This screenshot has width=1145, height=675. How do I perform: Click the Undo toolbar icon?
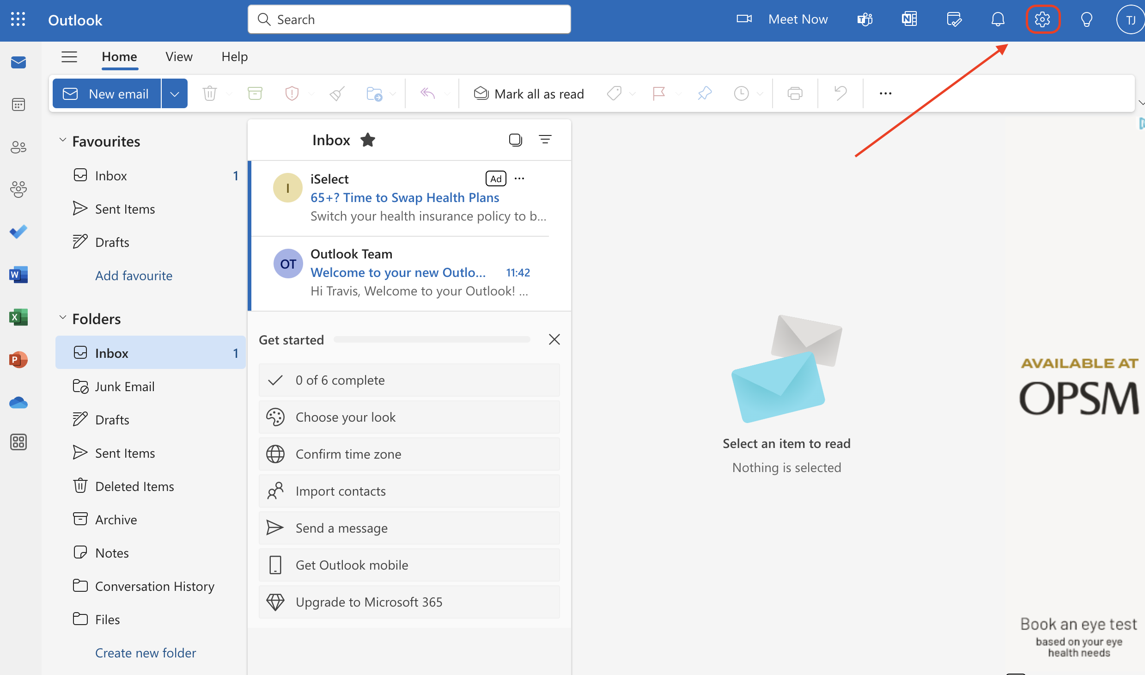840,93
